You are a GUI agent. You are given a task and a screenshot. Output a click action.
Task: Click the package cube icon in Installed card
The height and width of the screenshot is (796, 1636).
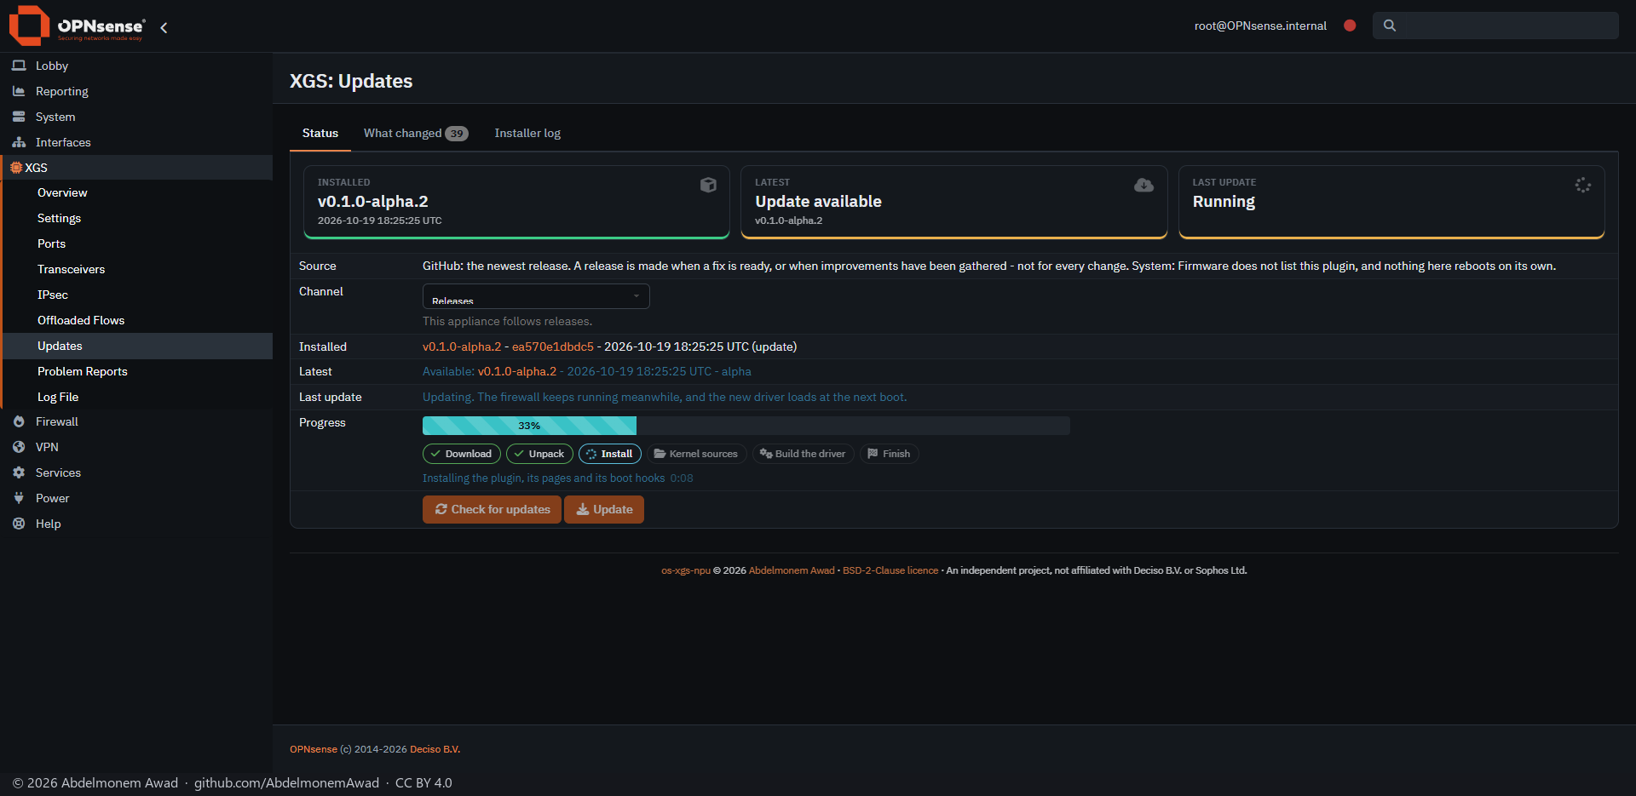pyautogui.click(x=708, y=185)
